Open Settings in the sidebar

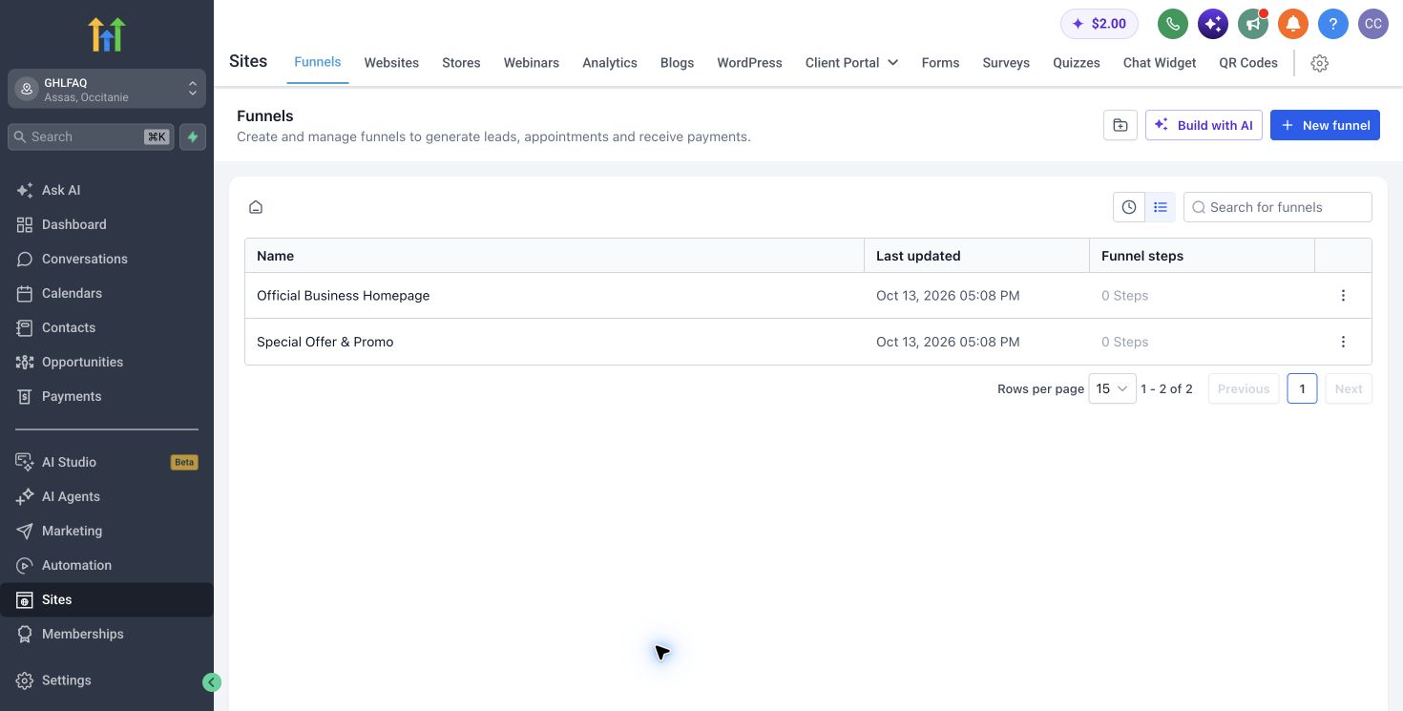pyautogui.click(x=107, y=680)
